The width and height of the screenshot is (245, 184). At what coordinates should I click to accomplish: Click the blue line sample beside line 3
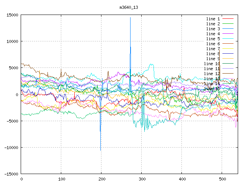coord(228,29)
